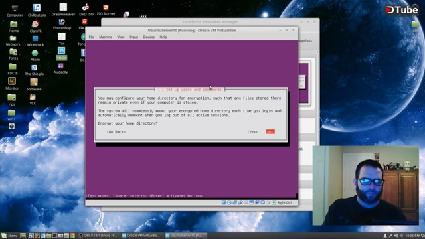Open the Network desktop icon
Screen dimensions: 425x239
13,40
